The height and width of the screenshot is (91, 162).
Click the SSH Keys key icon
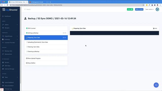[3, 66]
